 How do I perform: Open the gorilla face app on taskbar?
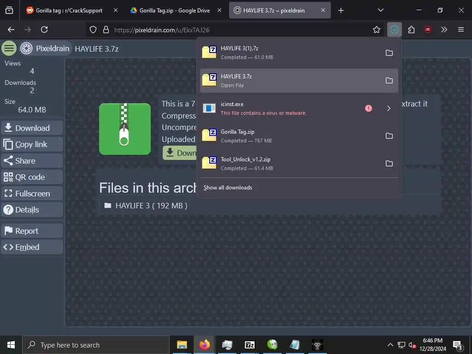tap(317, 345)
